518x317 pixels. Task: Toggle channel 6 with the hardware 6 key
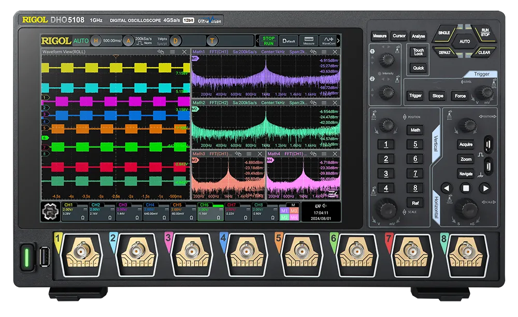(x=415, y=159)
